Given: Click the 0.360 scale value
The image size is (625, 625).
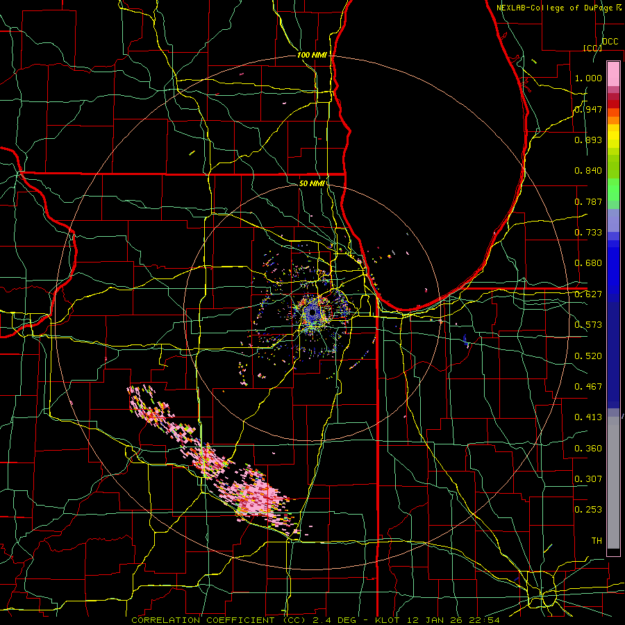Looking at the screenshot, I should pos(588,449).
